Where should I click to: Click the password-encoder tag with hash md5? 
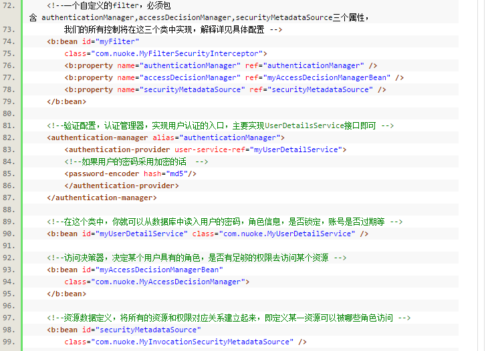130,173
